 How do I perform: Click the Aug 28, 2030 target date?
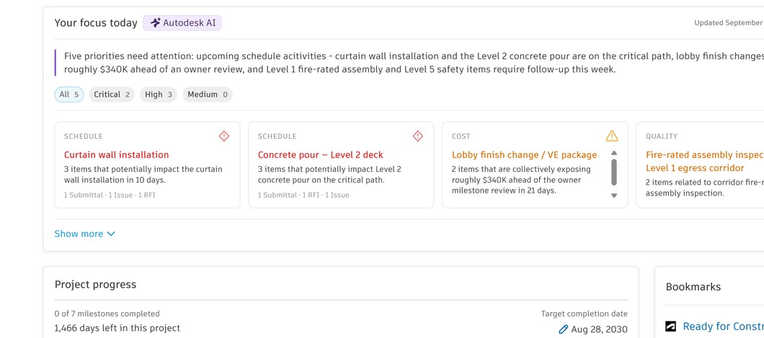(600, 329)
